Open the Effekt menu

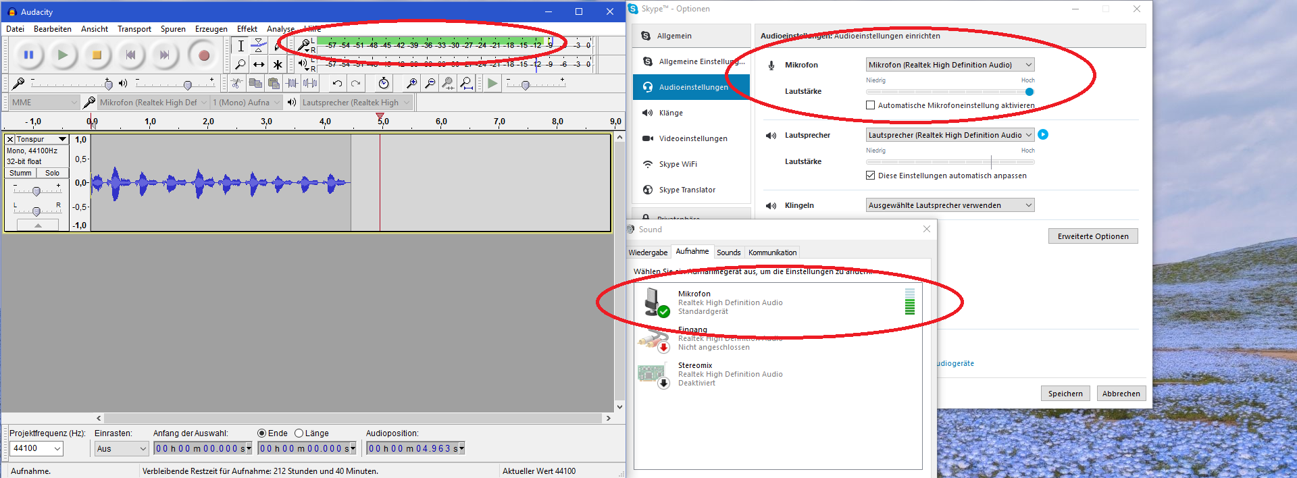click(247, 29)
